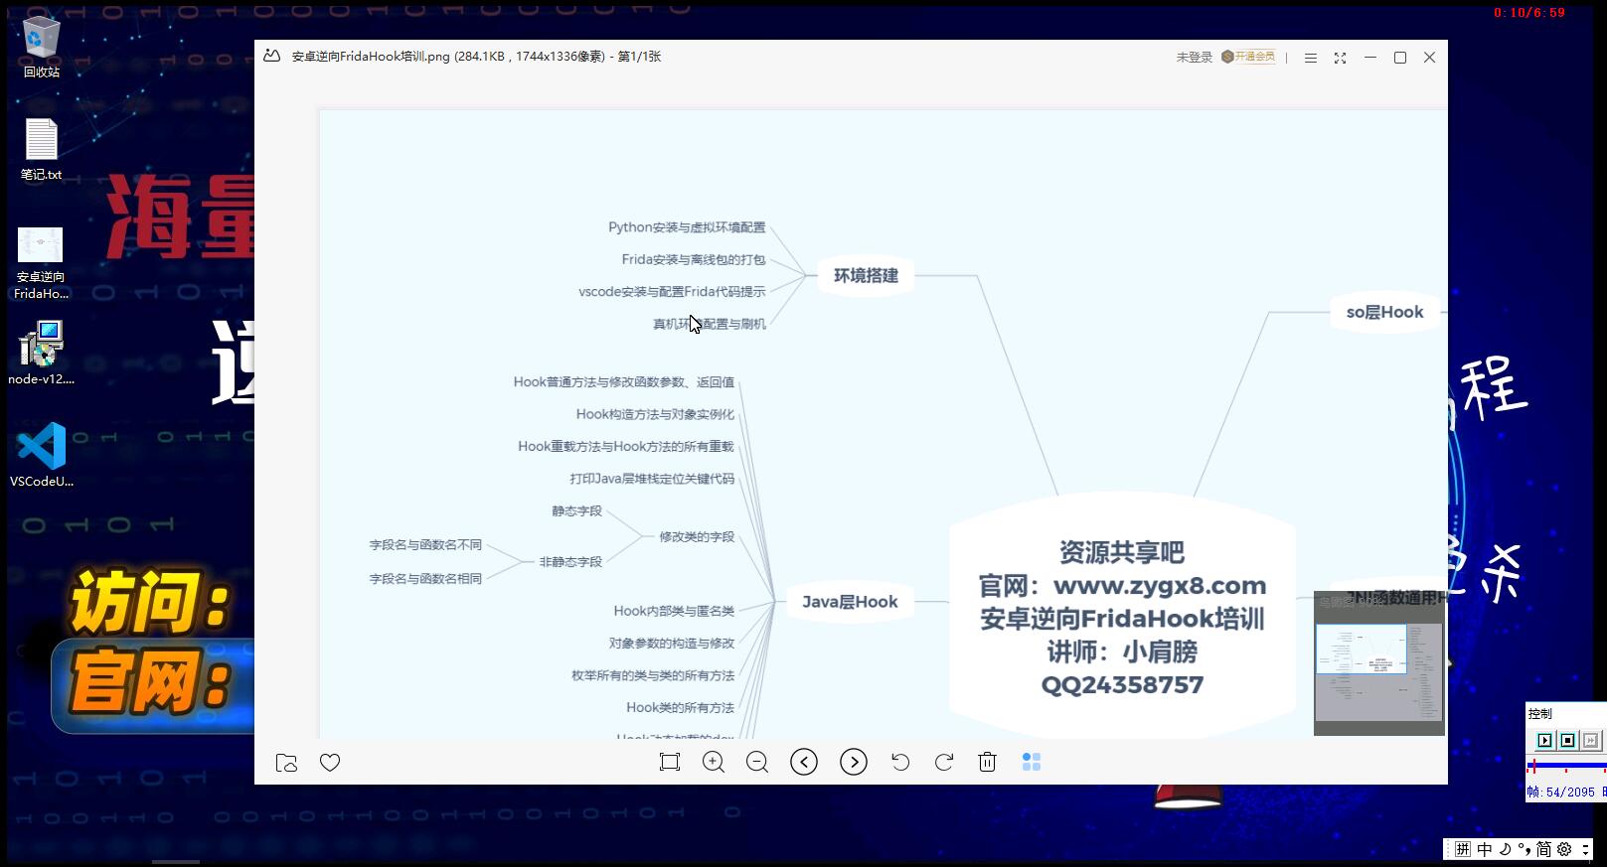This screenshot has width=1607, height=867.
Task: Open the blue apps grid icon
Action: 1032,762
